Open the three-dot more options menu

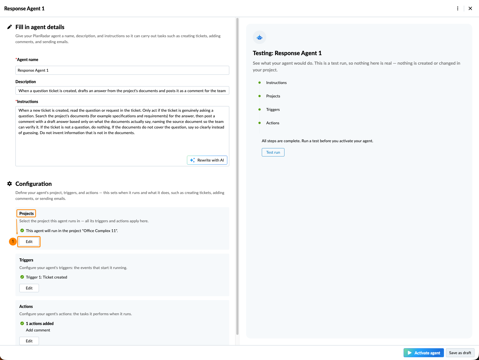[458, 8]
